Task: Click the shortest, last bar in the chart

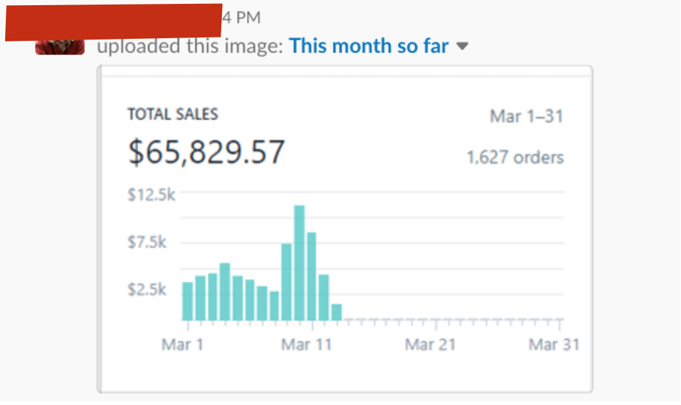Action: tap(336, 312)
